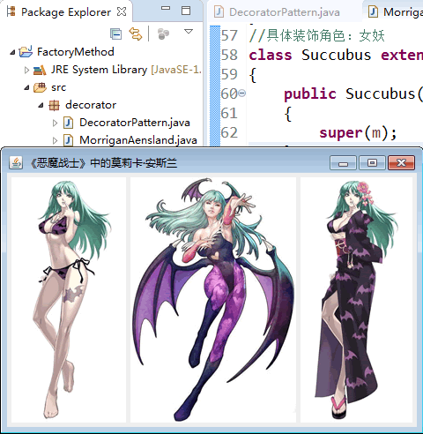This screenshot has height=434, width=423.
Task: Select the decorator package
Action: coord(91,105)
